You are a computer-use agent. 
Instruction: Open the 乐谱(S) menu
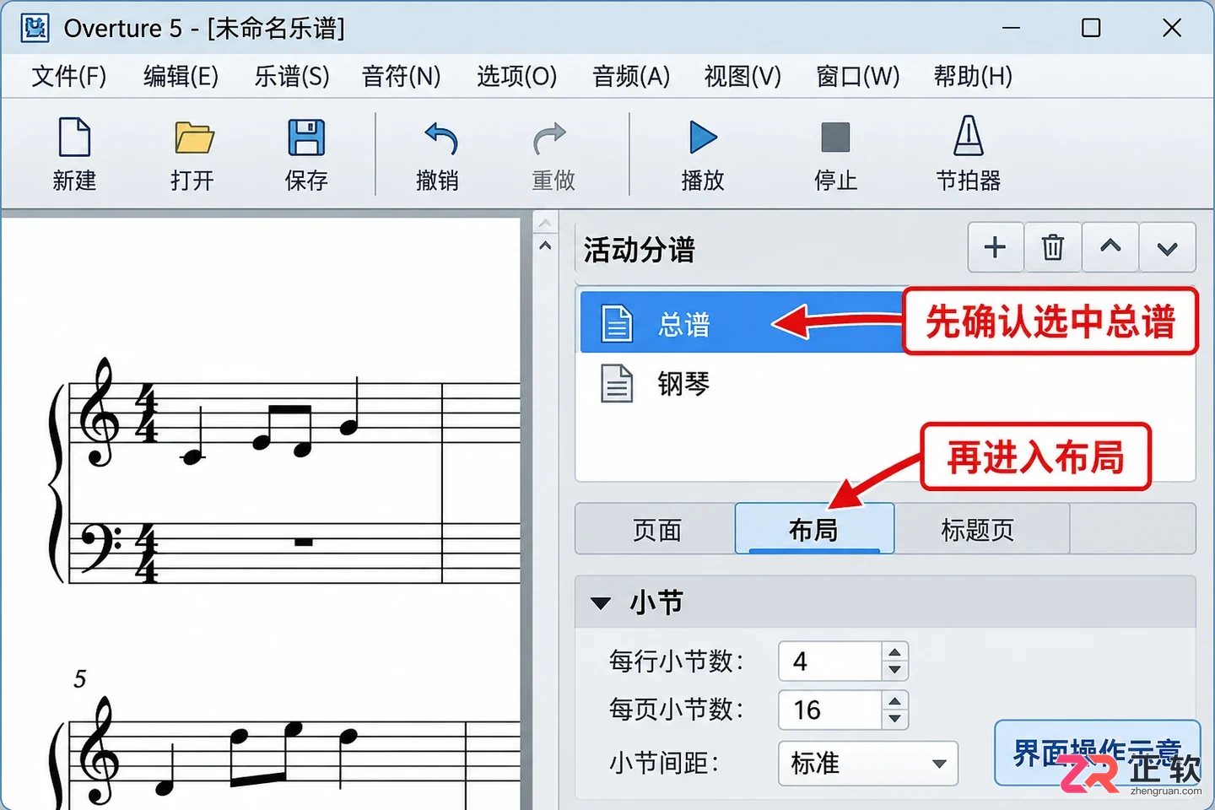pos(292,76)
